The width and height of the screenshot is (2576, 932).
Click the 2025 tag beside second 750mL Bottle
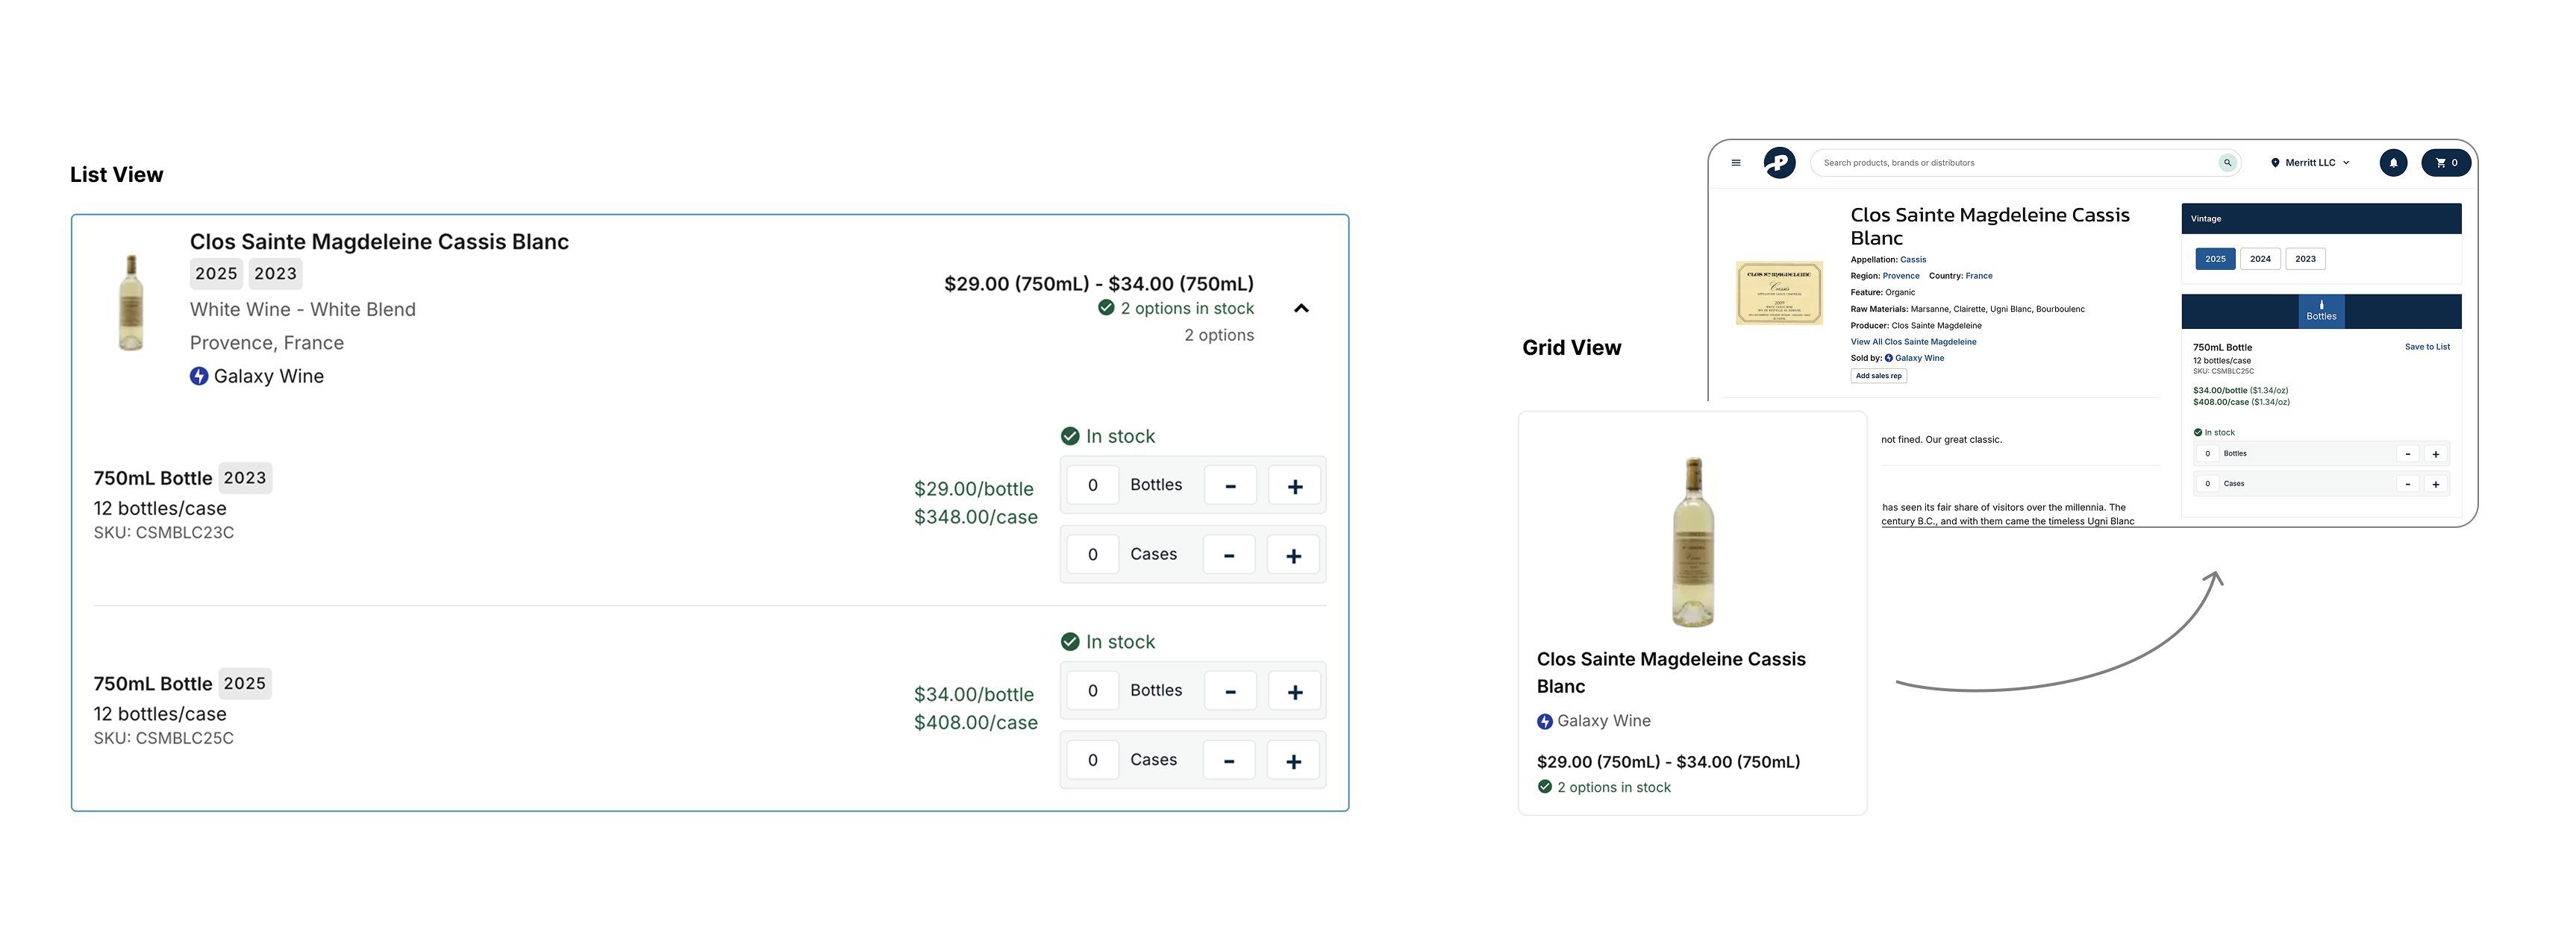[x=245, y=684]
